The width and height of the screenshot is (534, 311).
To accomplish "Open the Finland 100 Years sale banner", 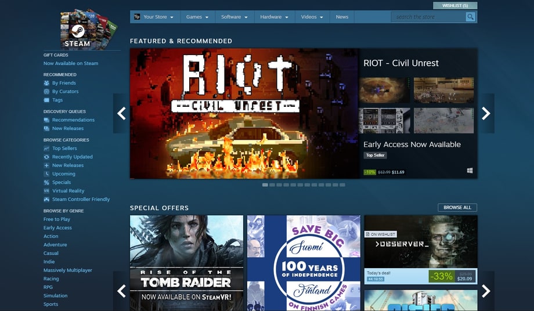I will coord(304,263).
